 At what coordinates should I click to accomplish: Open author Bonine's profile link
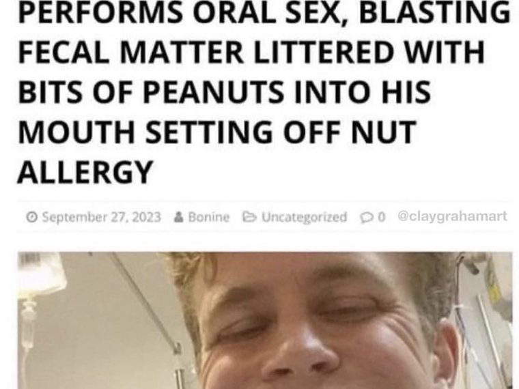(208, 217)
